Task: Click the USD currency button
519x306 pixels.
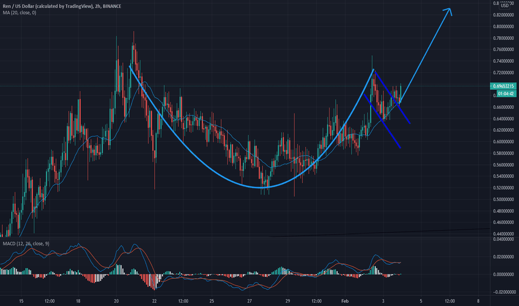Action: coord(505,6)
